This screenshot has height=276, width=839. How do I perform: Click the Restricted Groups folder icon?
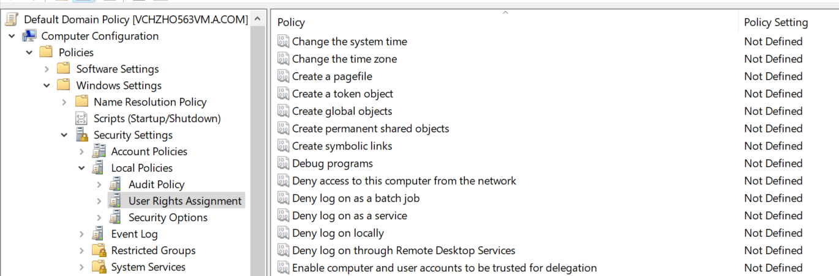(99, 250)
